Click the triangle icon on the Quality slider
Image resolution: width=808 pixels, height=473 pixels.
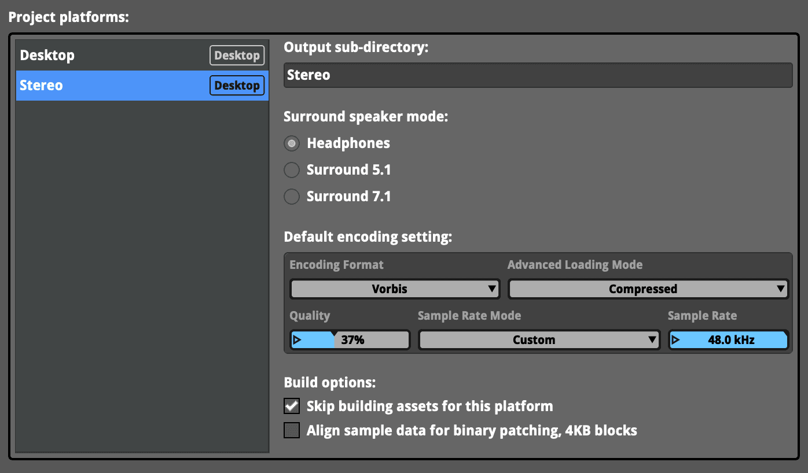pyautogui.click(x=298, y=340)
